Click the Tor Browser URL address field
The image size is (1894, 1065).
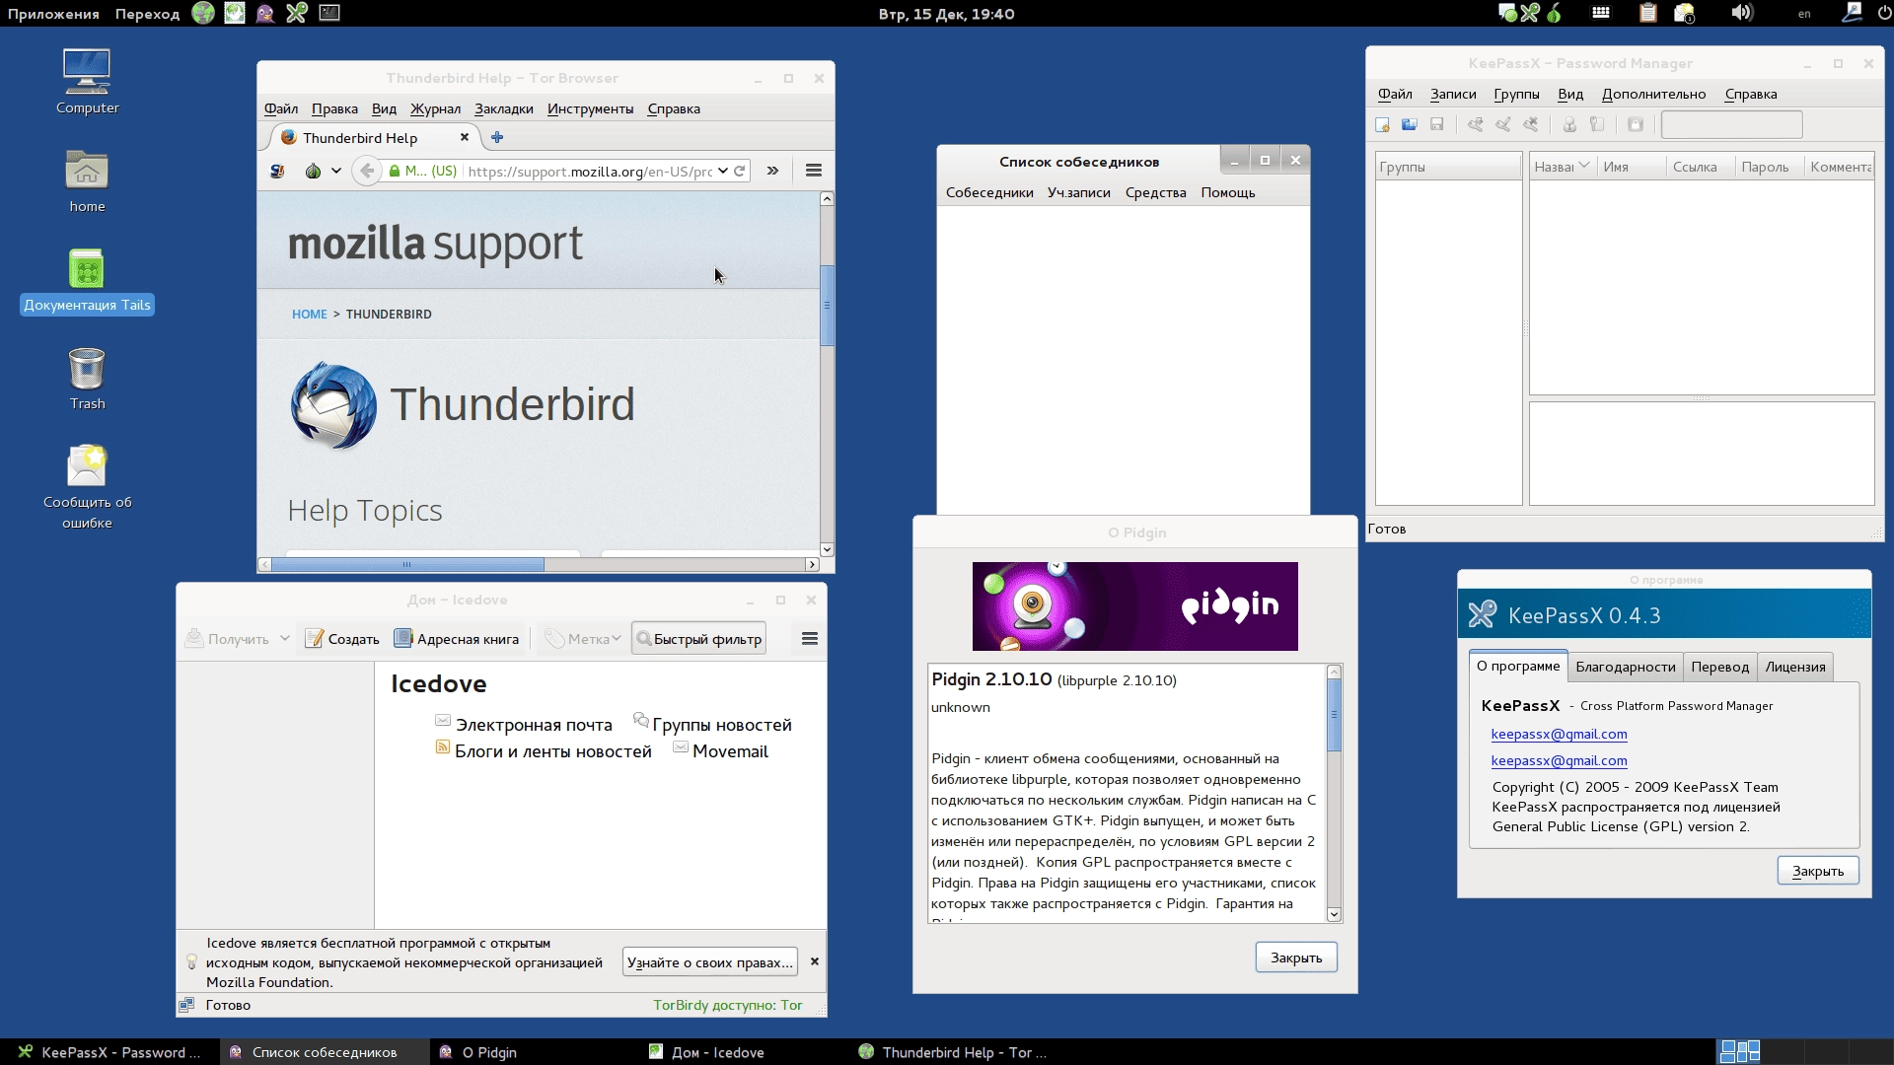point(590,171)
